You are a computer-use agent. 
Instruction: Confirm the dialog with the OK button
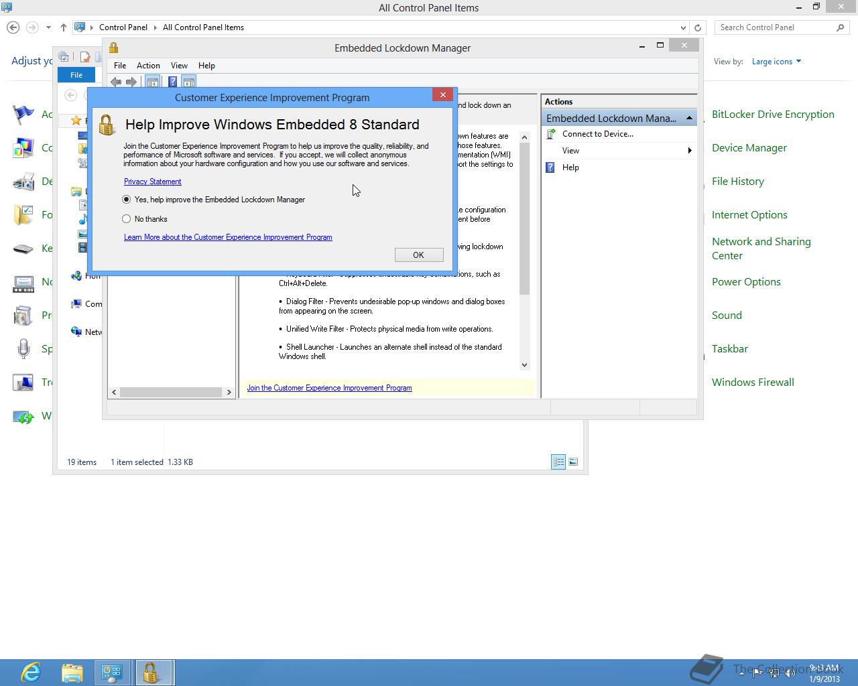pos(419,255)
